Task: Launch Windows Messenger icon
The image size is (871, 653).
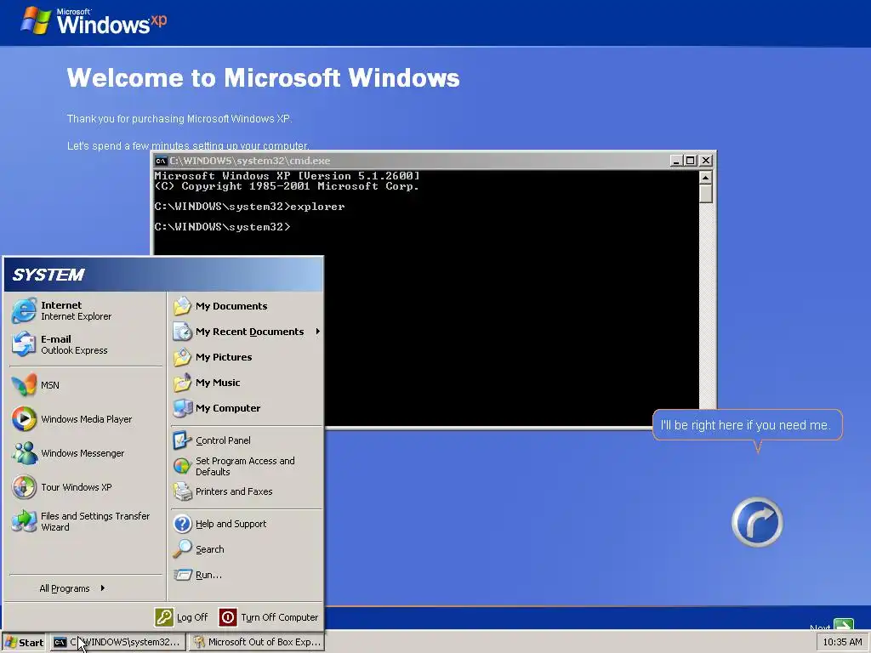Action: 24,453
